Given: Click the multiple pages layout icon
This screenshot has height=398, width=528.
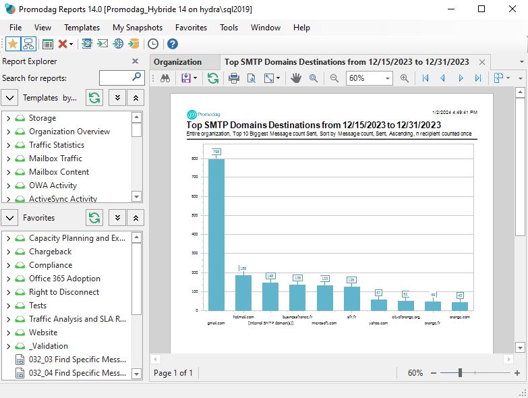Looking at the screenshot, I should (499, 78).
